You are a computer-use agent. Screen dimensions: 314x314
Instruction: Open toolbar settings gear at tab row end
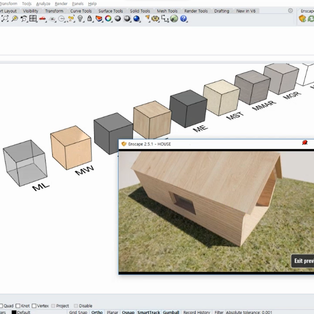pyautogui.click(x=290, y=11)
